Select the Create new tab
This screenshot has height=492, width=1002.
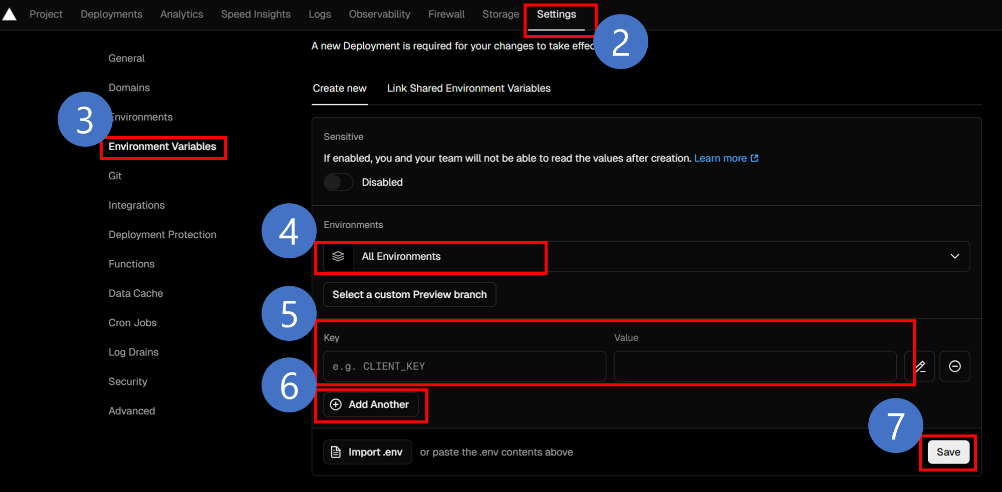pos(340,89)
